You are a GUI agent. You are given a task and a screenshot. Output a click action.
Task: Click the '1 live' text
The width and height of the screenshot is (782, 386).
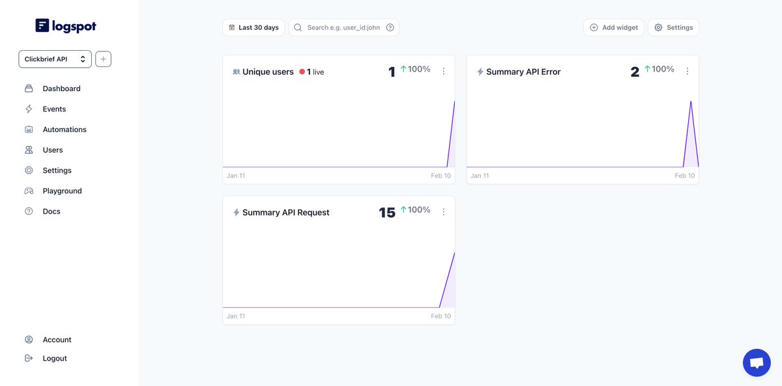coord(315,72)
